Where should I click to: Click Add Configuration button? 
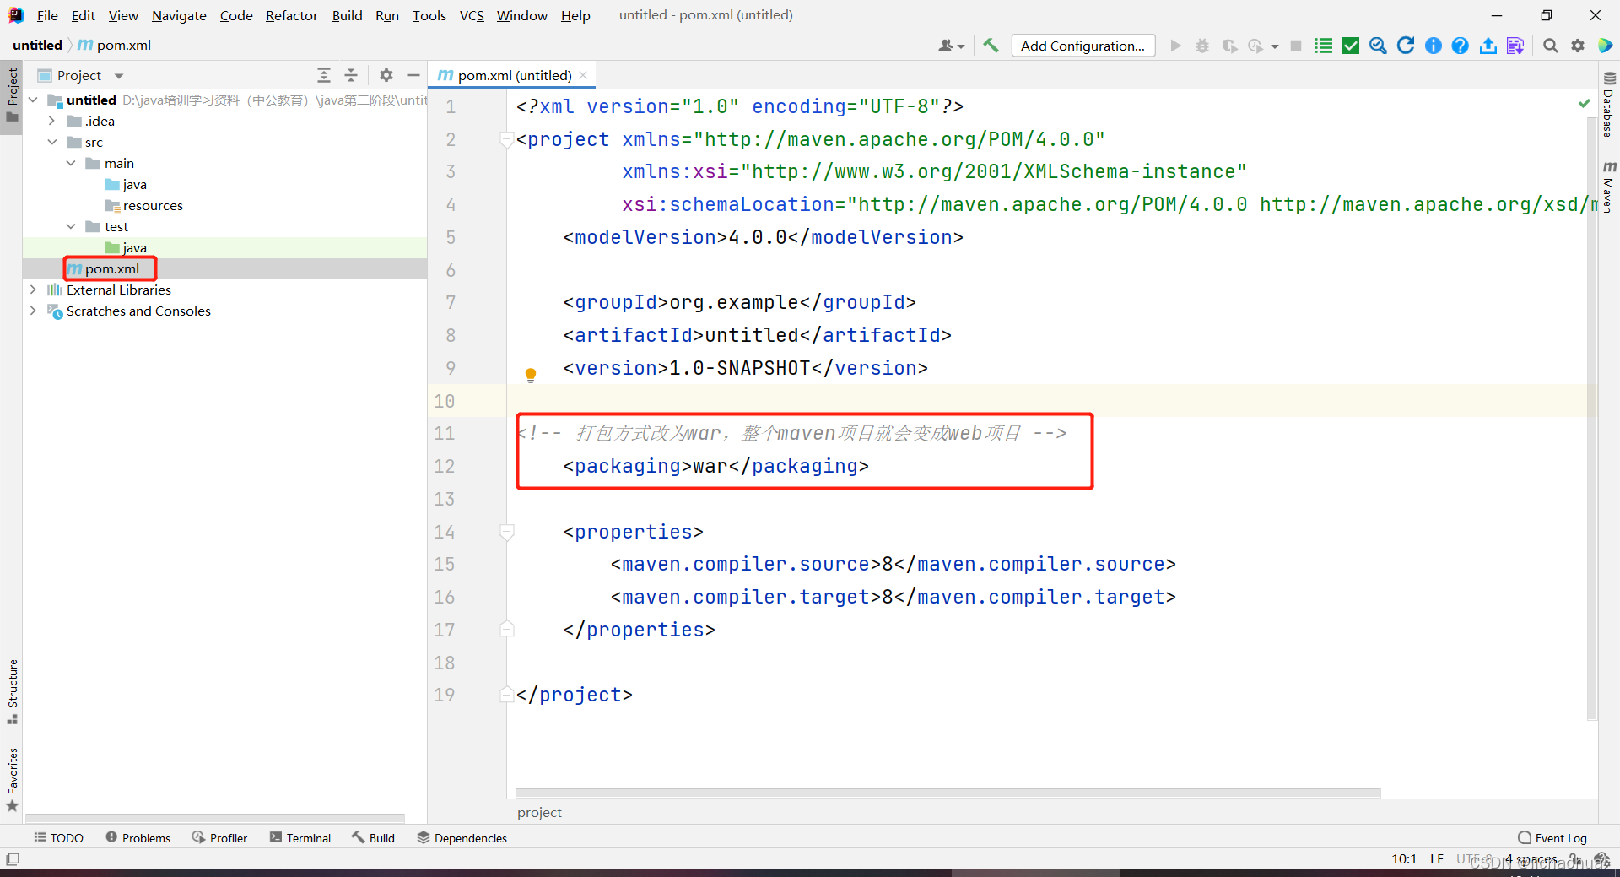1083,46
